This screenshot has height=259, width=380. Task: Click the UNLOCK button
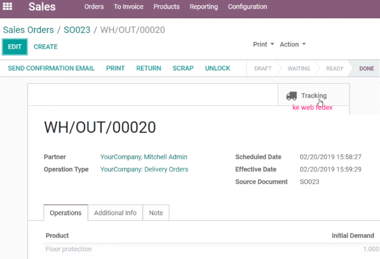pos(217,68)
